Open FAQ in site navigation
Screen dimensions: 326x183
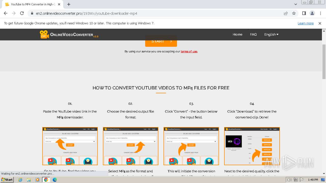[253, 34]
